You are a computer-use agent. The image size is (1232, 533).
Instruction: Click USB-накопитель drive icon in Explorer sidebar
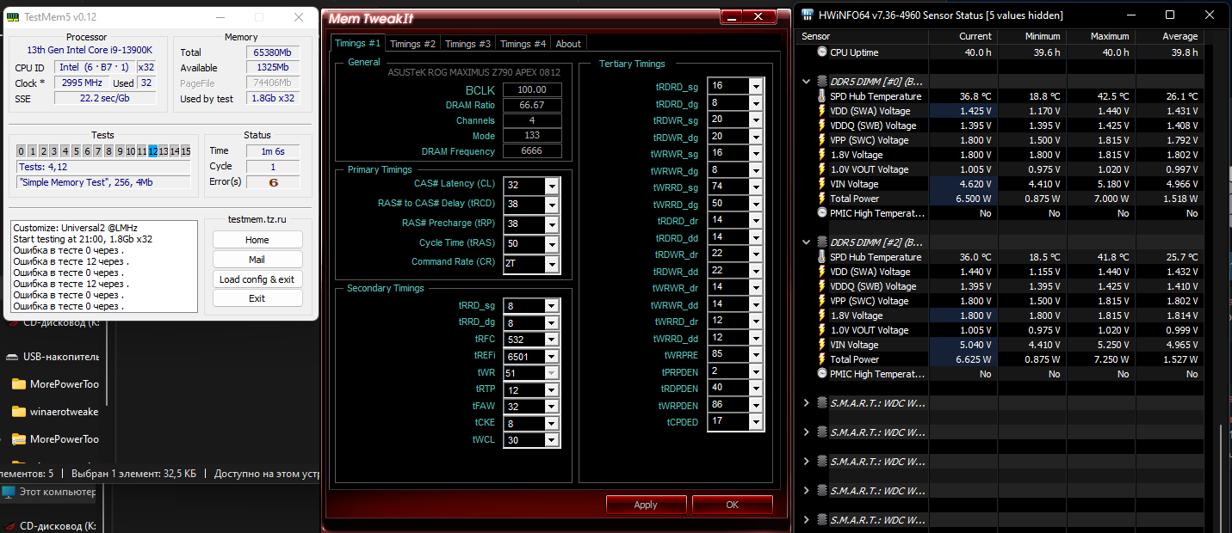click(12, 357)
